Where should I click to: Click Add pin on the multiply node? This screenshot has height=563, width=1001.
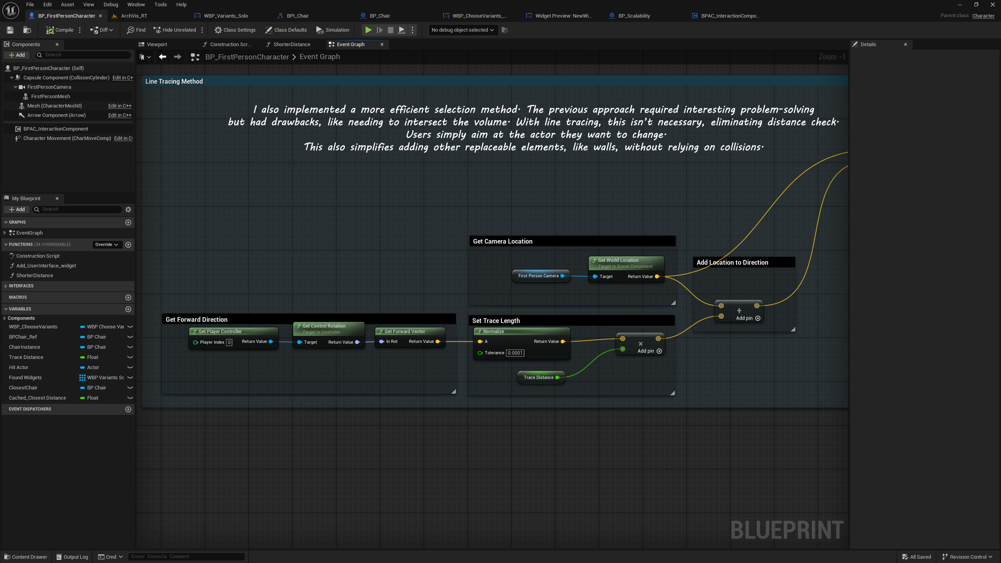(x=649, y=351)
